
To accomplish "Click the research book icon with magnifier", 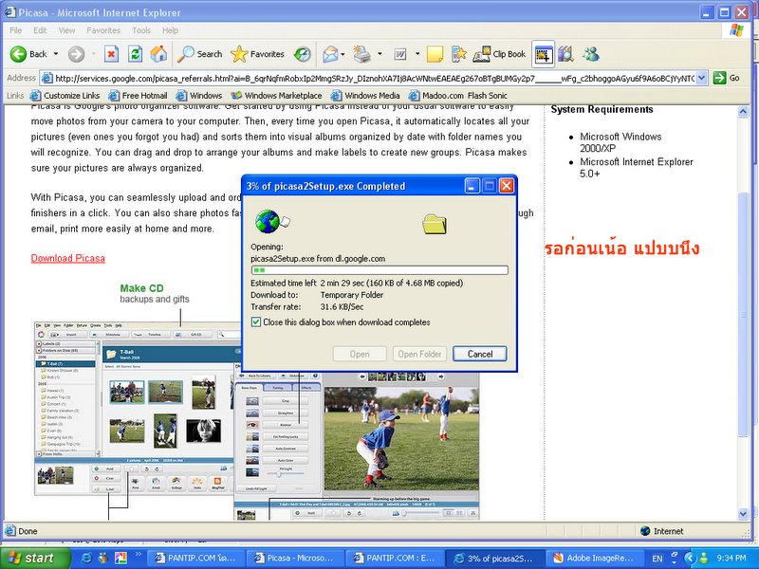I will 565,54.
